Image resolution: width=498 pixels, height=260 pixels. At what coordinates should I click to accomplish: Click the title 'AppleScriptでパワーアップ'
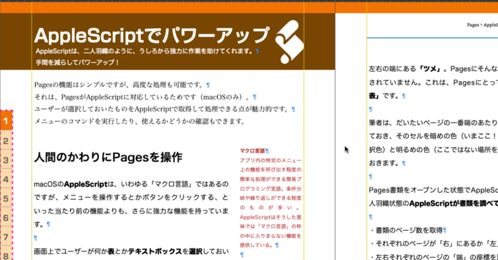[152, 36]
